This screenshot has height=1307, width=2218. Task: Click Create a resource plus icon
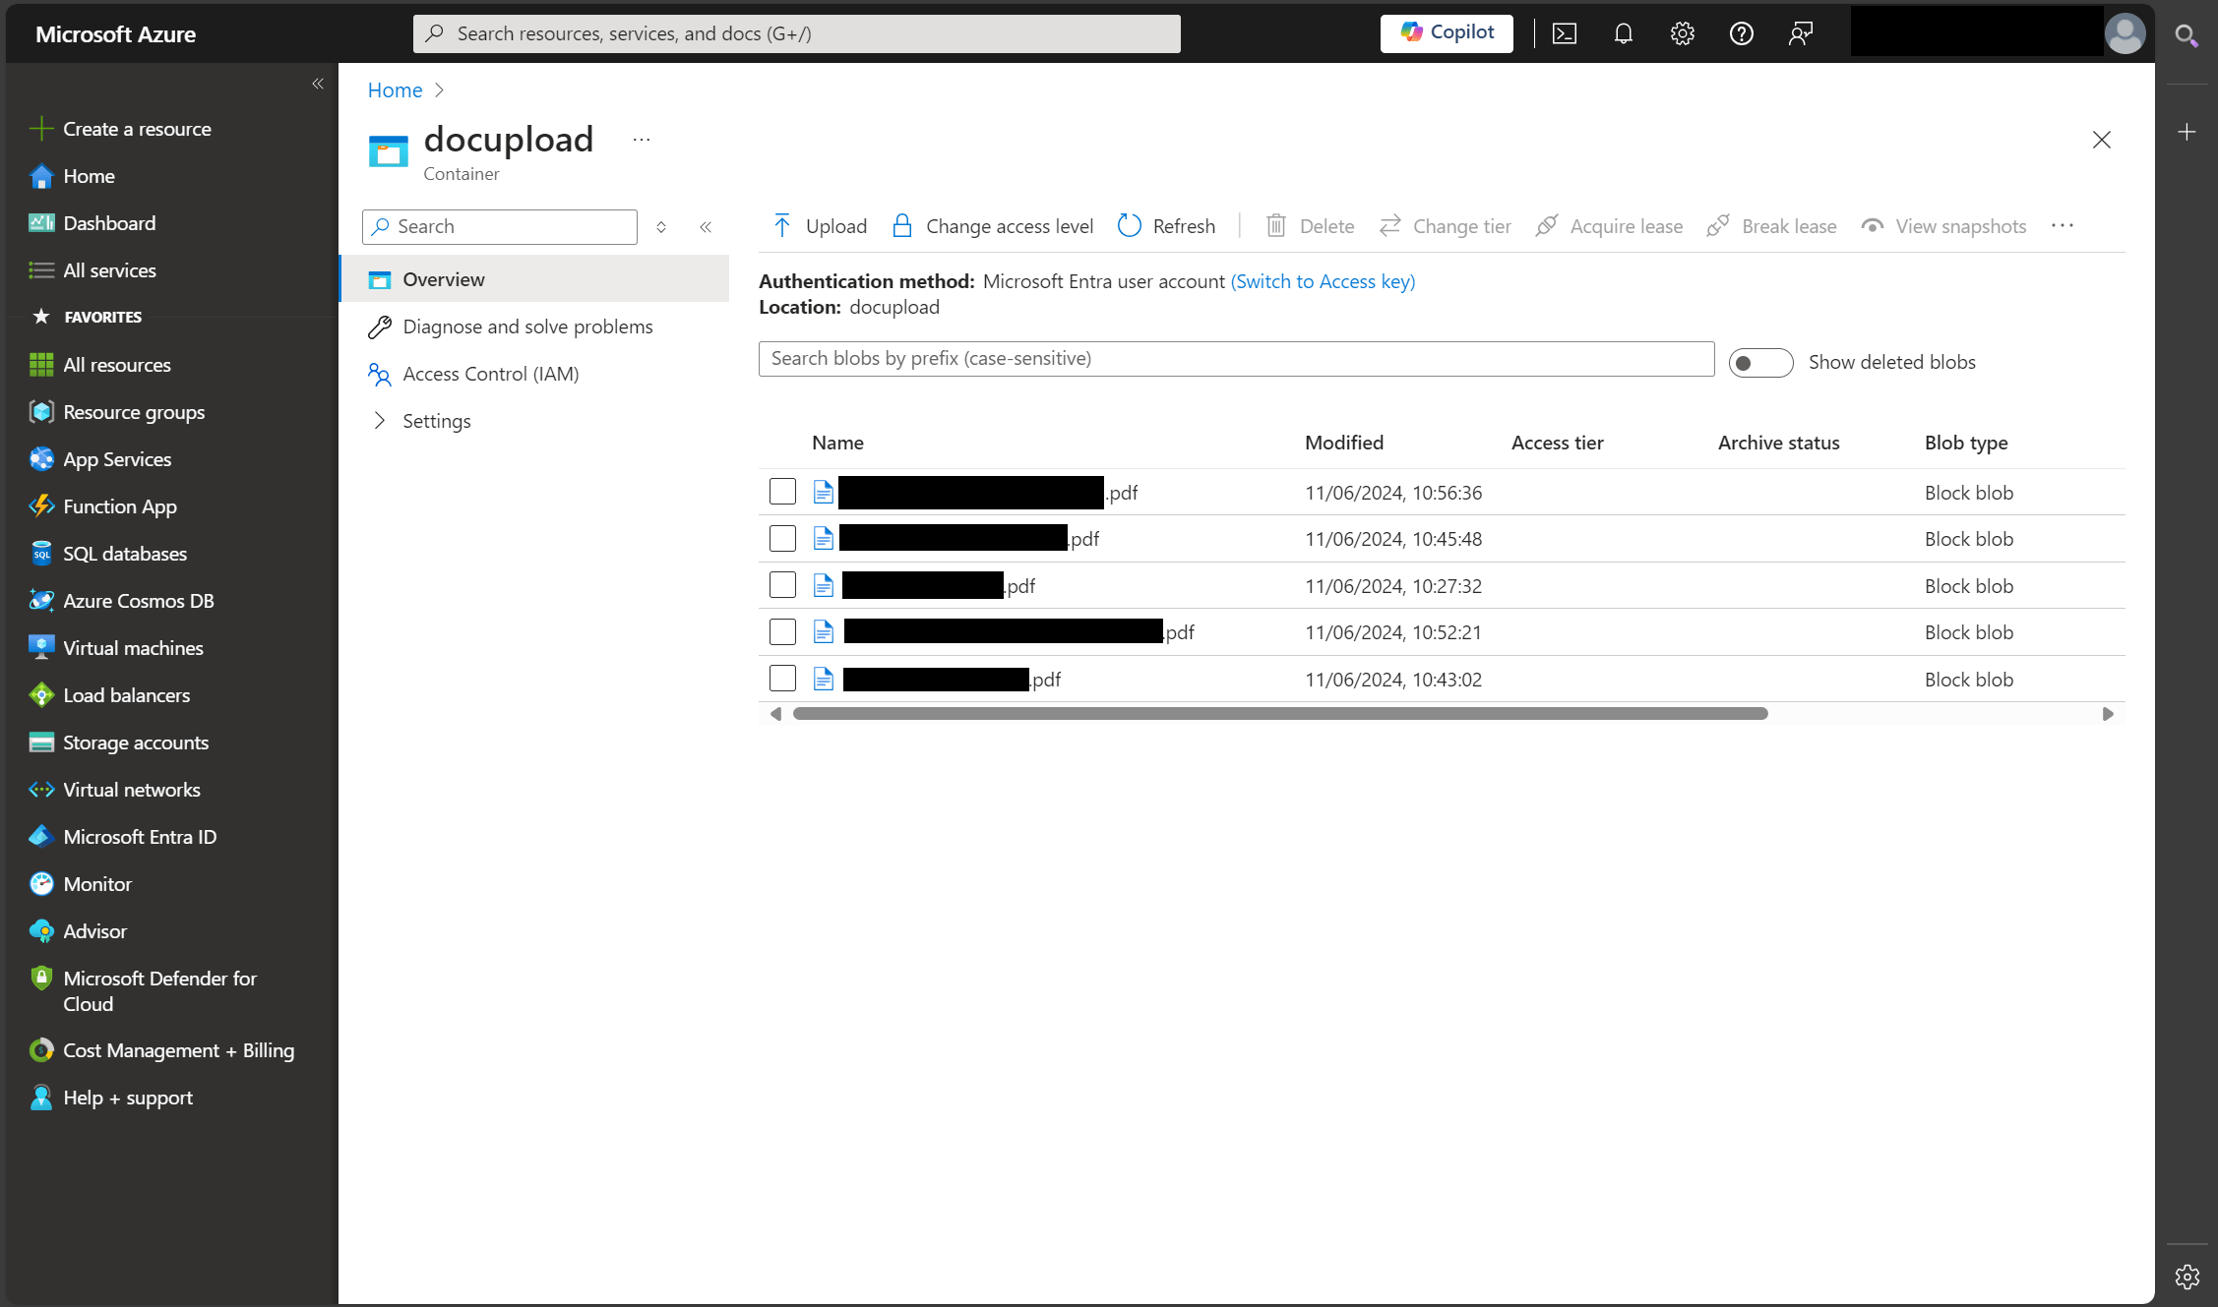[41, 129]
